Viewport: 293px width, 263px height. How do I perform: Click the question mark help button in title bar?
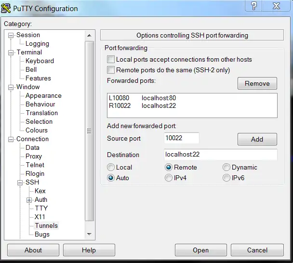pyautogui.click(x=253, y=6)
